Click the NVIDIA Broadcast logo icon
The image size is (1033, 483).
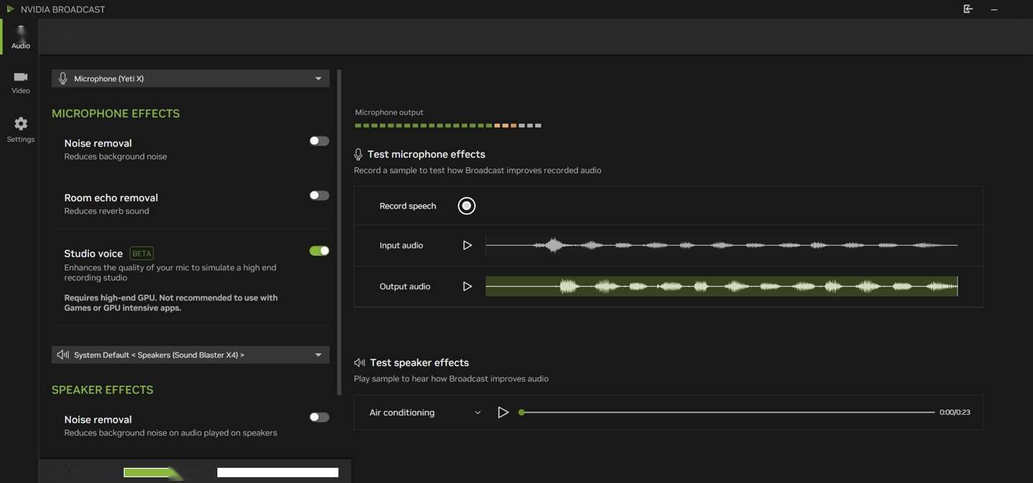point(10,9)
